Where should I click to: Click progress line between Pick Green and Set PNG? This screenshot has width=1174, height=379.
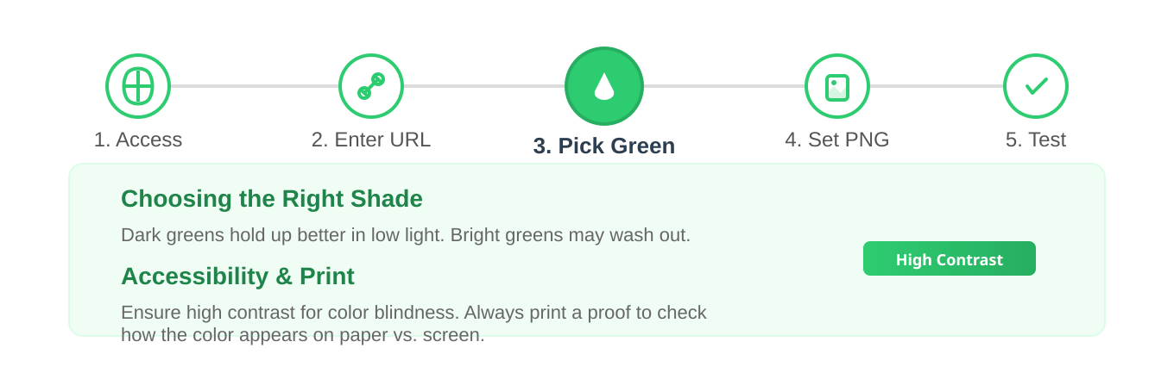pos(723,86)
